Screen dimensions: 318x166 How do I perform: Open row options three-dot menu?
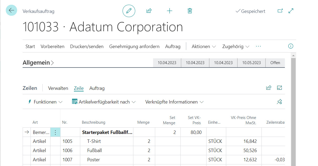point(55,132)
